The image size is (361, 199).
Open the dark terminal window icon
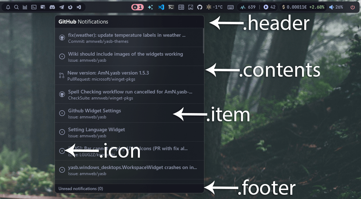coord(171,7)
